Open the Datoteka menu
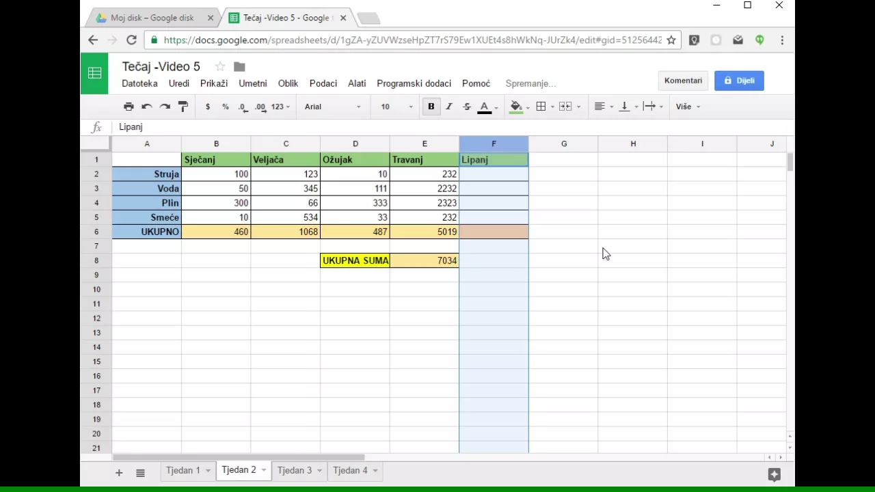Image resolution: width=875 pixels, height=492 pixels. [139, 83]
